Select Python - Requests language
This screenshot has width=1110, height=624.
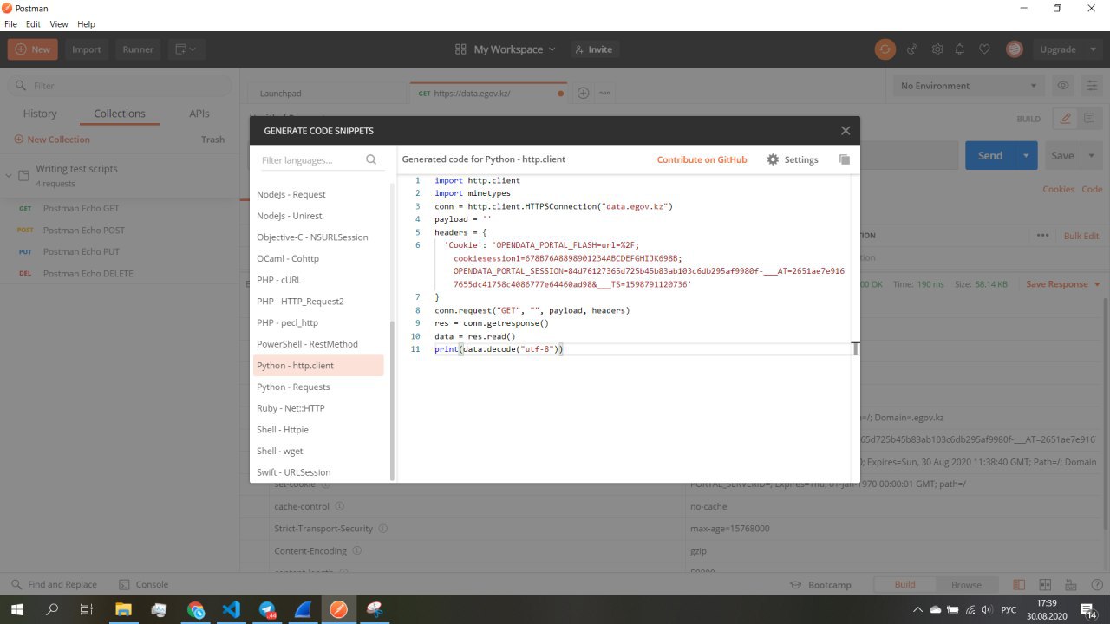(x=318, y=387)
